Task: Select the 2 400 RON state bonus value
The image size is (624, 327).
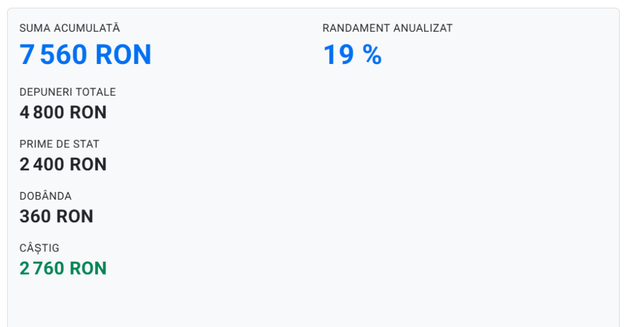Action: pyautogui.click(x=63, y=164)
